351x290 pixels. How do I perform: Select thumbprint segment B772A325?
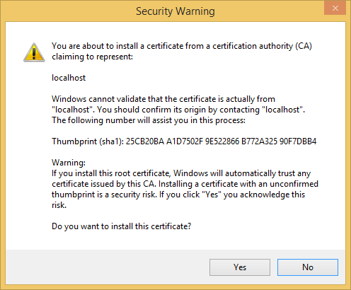pyautogui.click(x=259, y=141)
